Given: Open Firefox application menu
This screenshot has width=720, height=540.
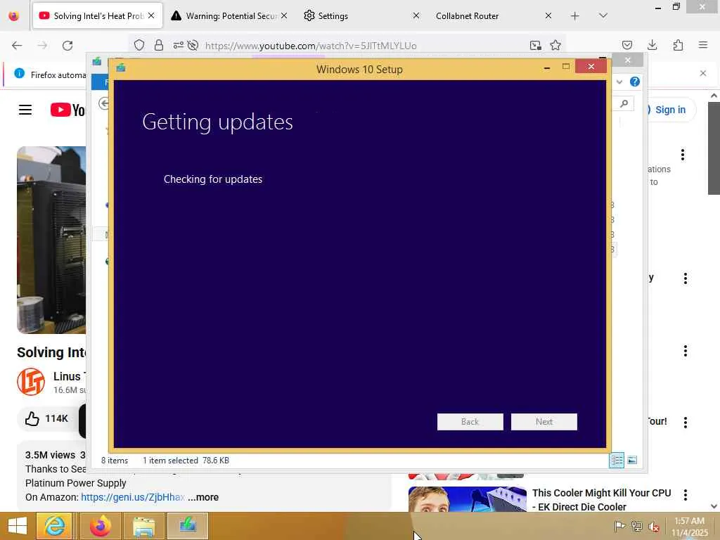Looking at the screenshot, I should [x=702, y=45].
